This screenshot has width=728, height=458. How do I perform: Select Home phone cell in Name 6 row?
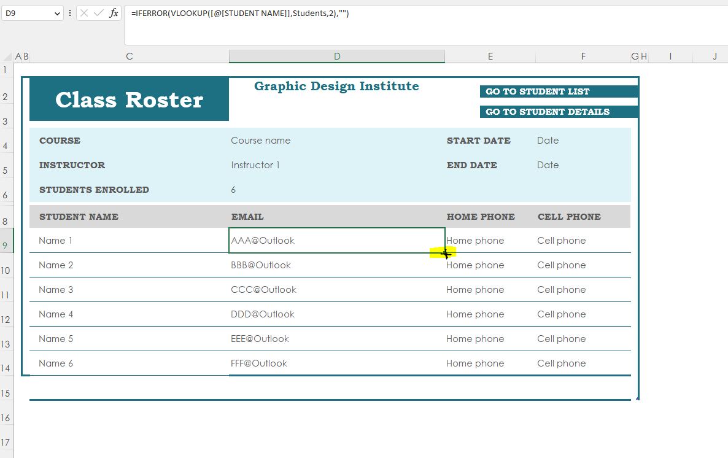coord(490,363)
